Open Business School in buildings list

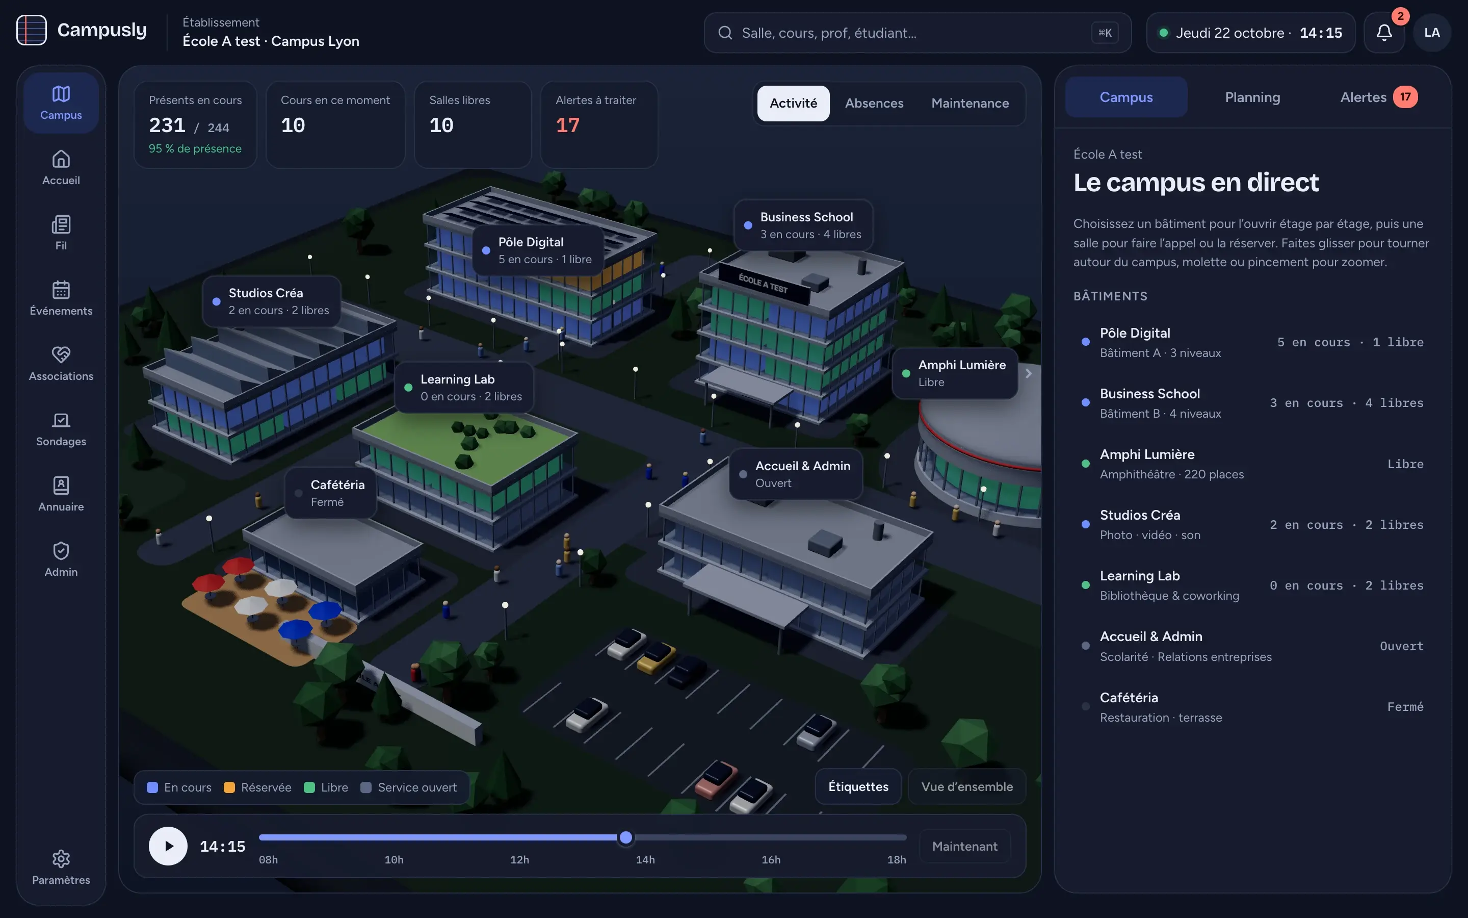[1252, 403]
